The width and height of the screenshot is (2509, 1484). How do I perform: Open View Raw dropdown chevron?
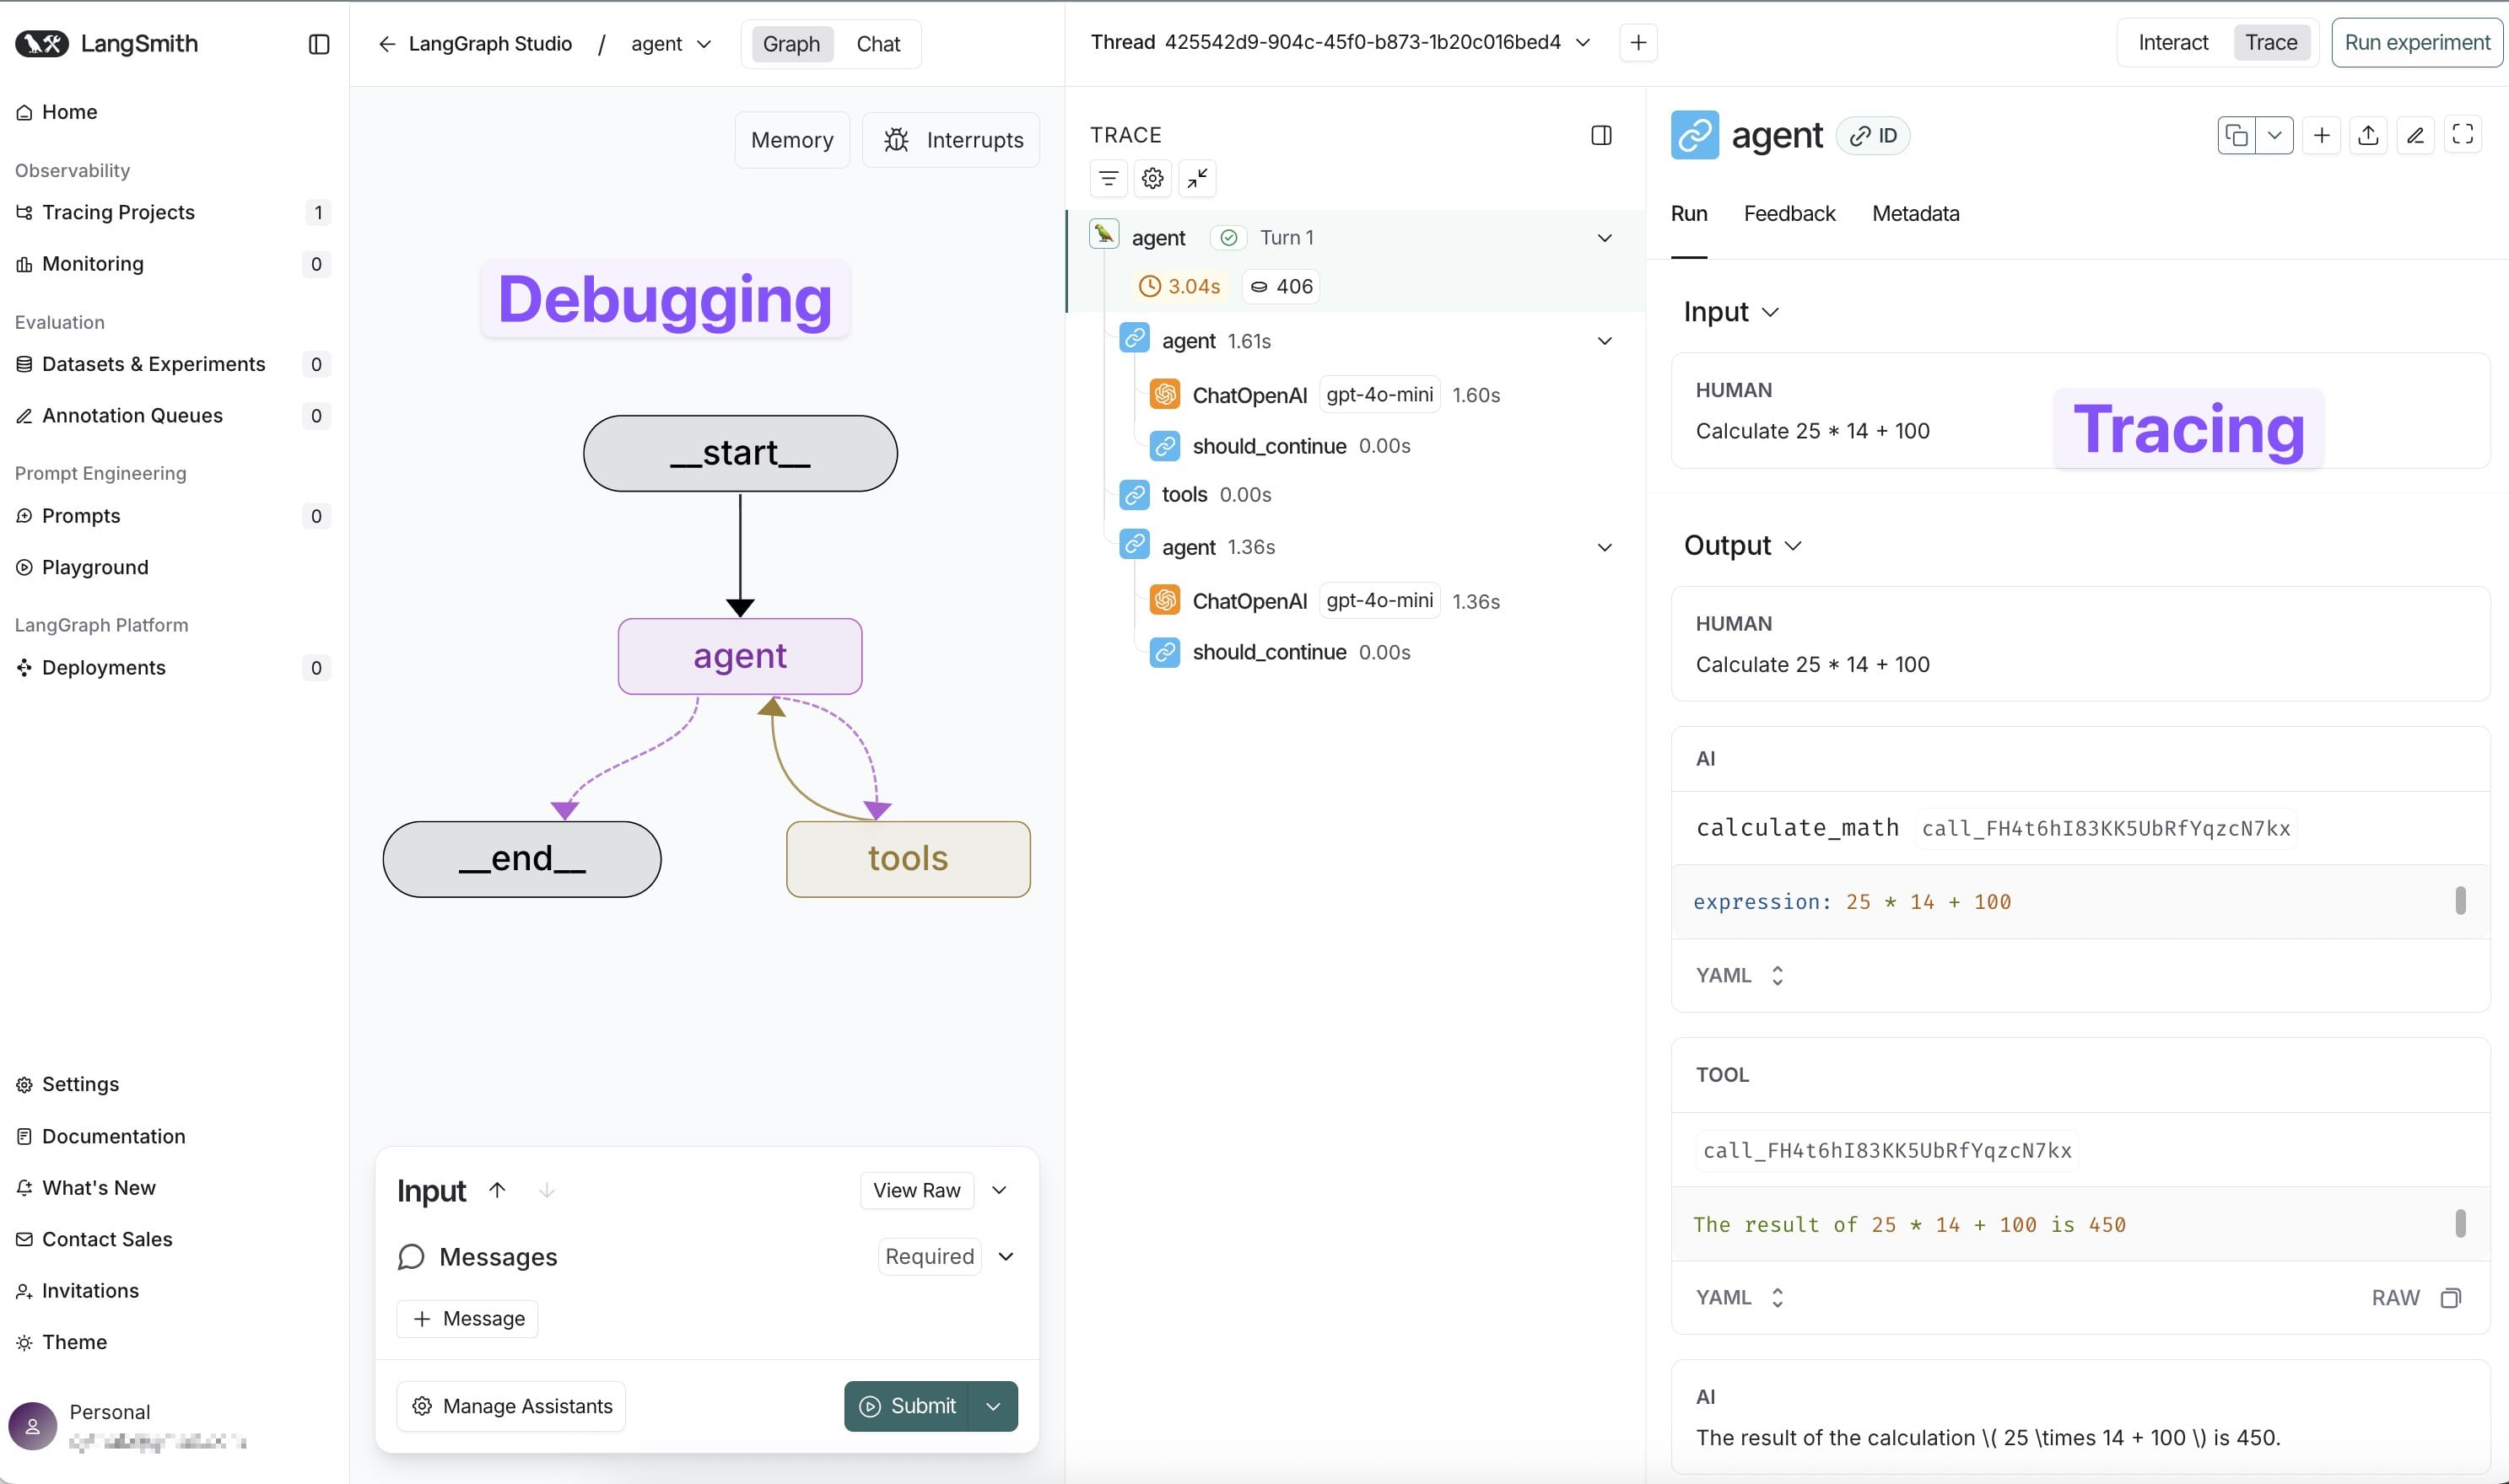(x=998, y=1190)
